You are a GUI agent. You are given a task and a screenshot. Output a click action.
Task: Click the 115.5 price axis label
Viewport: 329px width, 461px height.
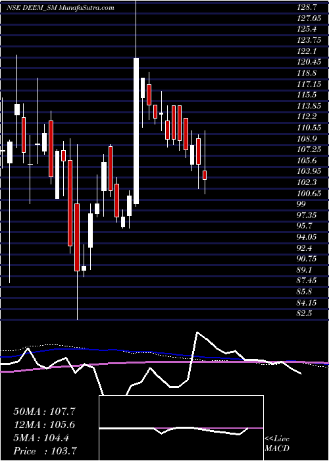(x=307, y=95)
